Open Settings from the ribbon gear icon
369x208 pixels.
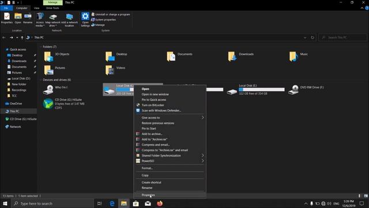(85, 20)
